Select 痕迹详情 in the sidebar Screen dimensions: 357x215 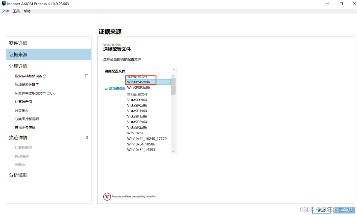click(x=48, y=138)
